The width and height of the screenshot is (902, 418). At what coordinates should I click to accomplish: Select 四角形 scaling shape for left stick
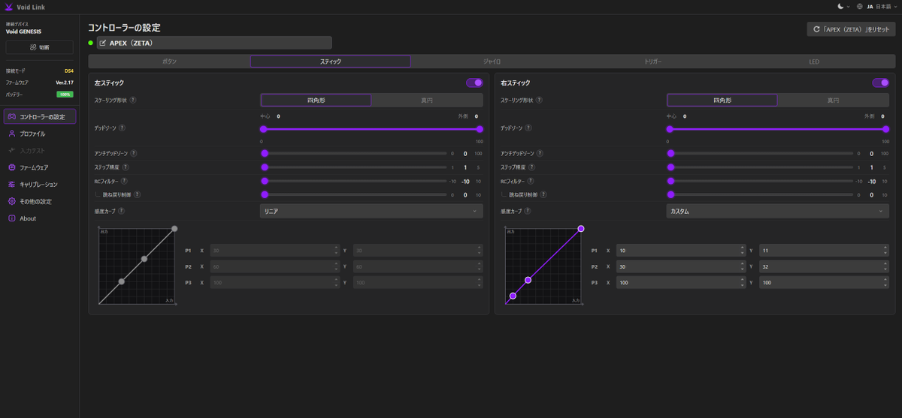pos(316,100)
